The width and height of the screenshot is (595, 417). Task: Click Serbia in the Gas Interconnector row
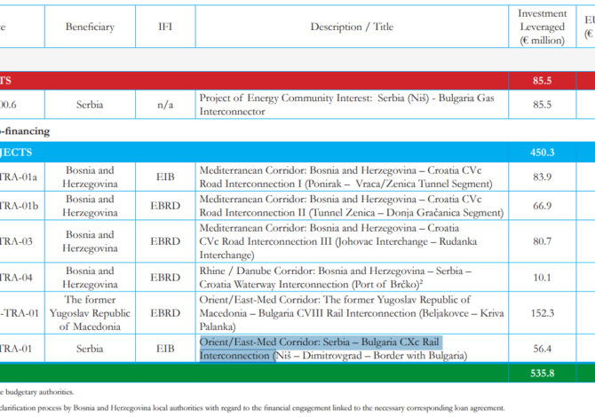point(90,105)
